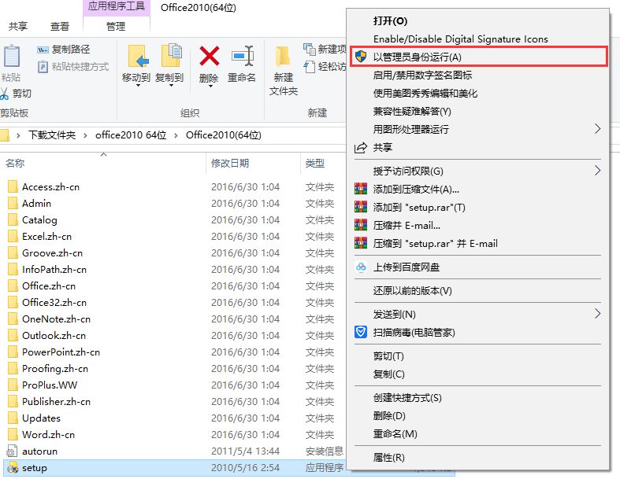Click the Paste clipboard icon

tap(11, 56)
